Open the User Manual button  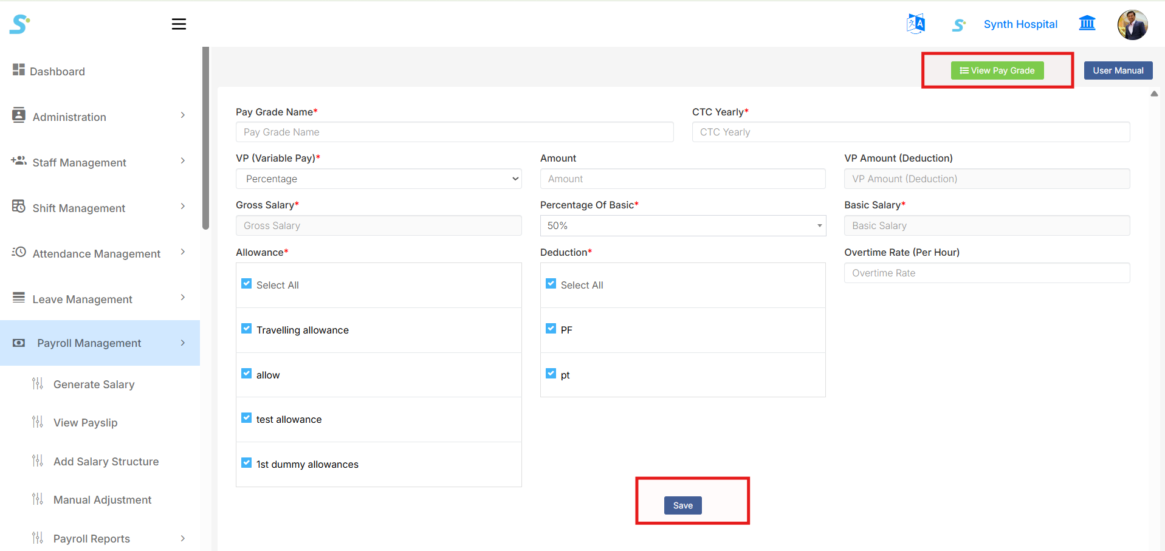pos(1118,70)
